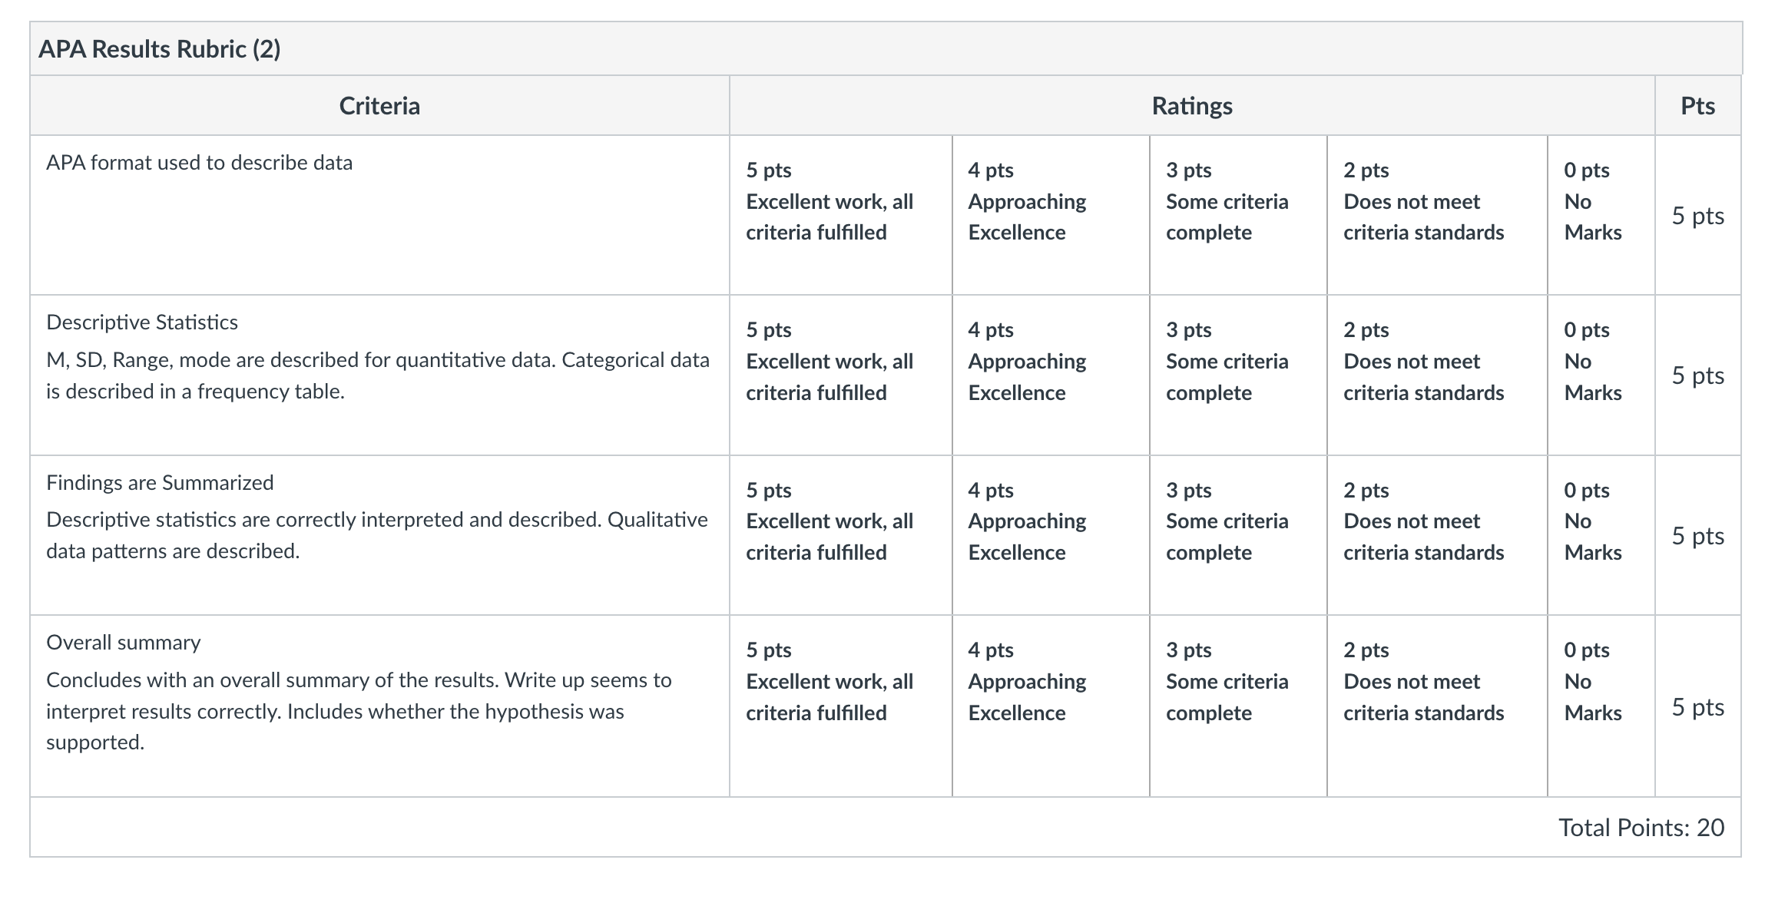Select 5 pts Excellent work for Overall summary
The width and height of the screenshot is (1765, 906).
coord(840,706)
